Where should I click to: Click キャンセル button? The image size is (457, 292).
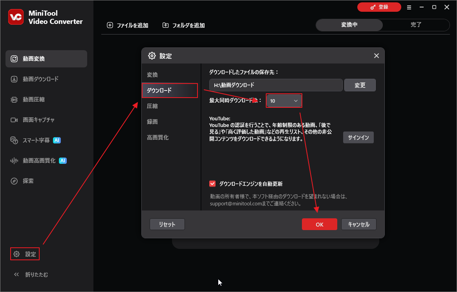359,224
